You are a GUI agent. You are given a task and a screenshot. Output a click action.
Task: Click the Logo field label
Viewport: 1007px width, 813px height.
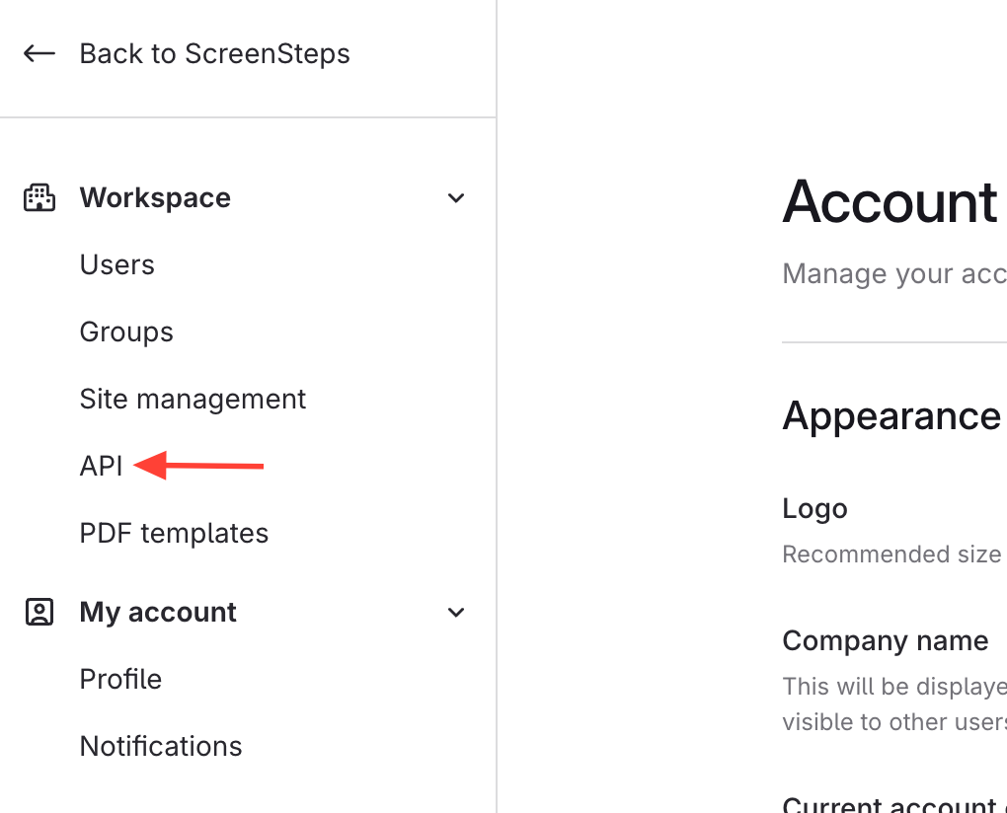(814, 508)
